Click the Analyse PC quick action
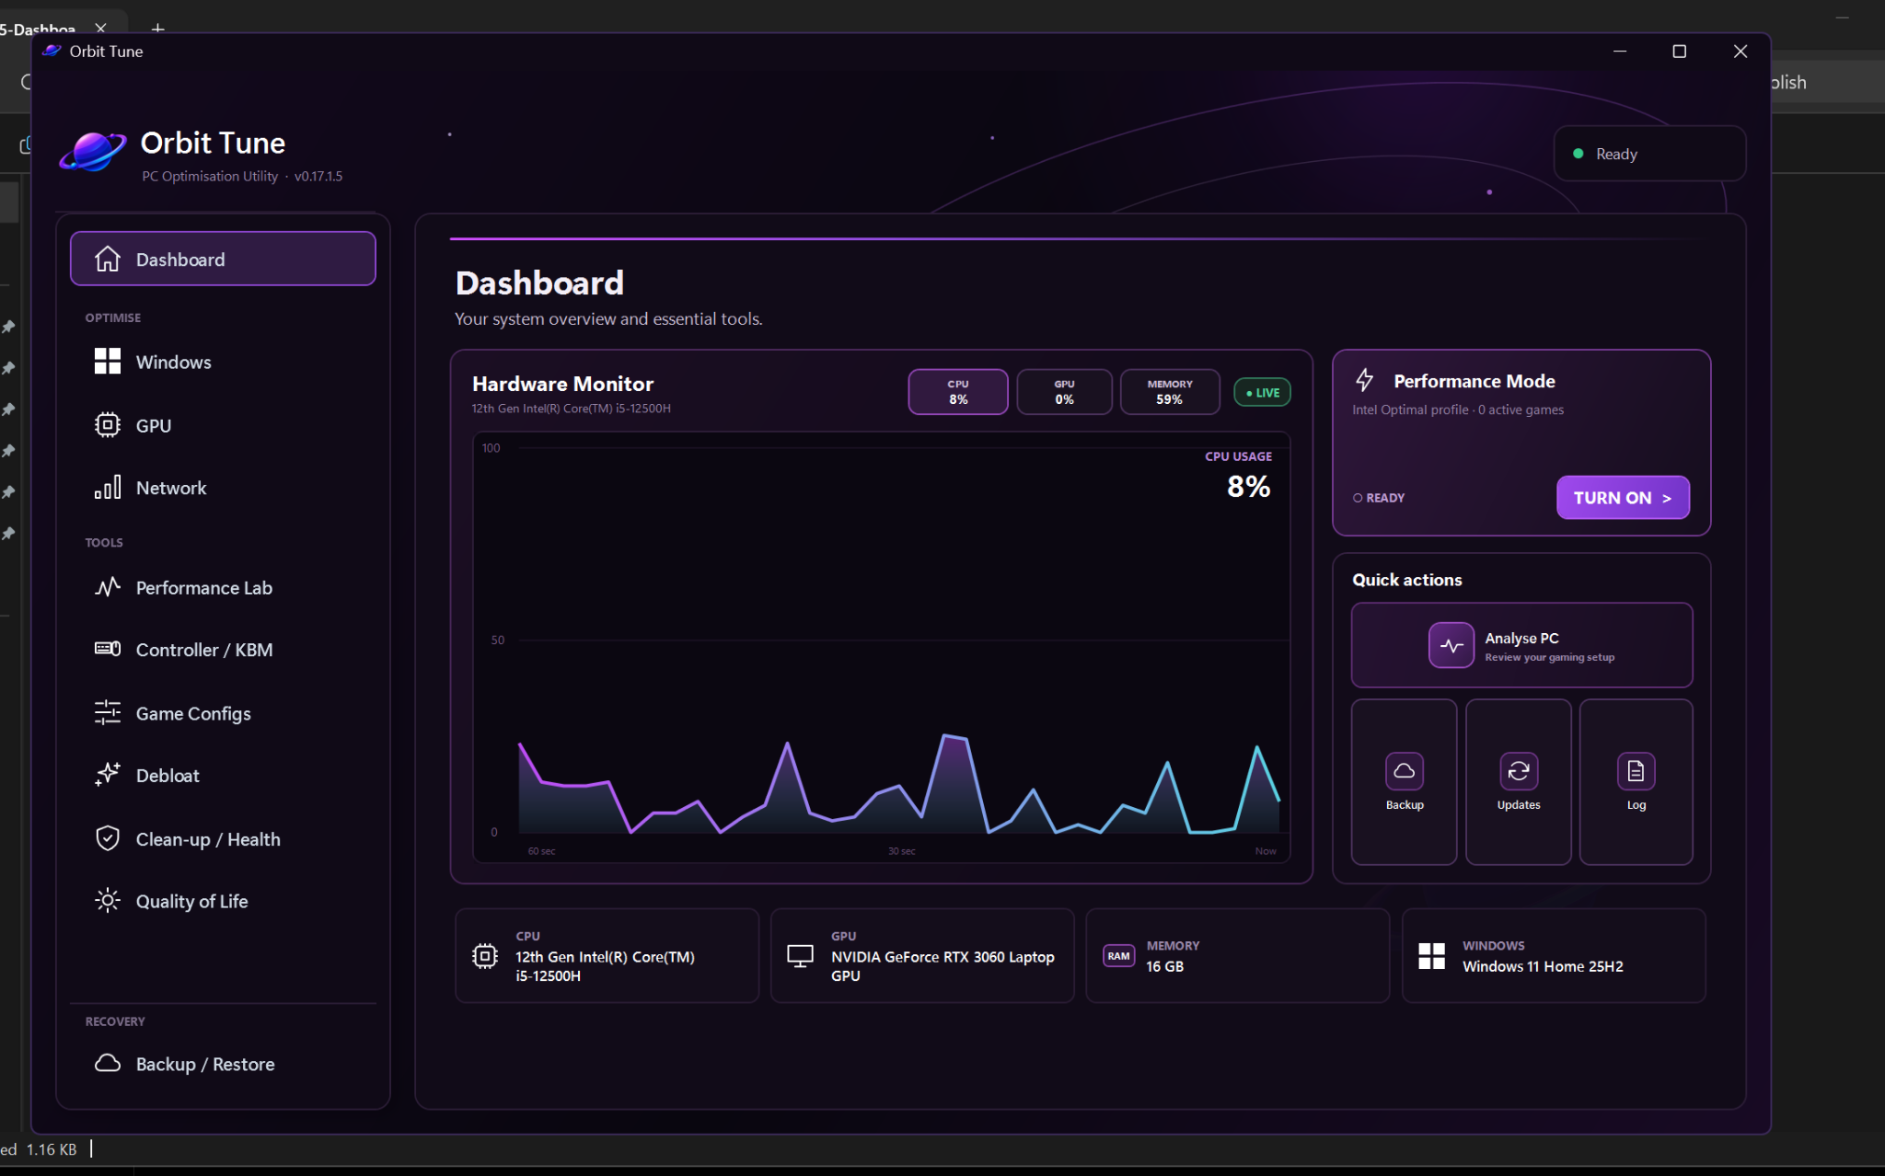 click(1521, 645)
